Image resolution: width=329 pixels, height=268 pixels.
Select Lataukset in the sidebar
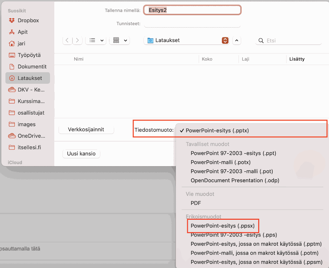[x=28, y=78]
